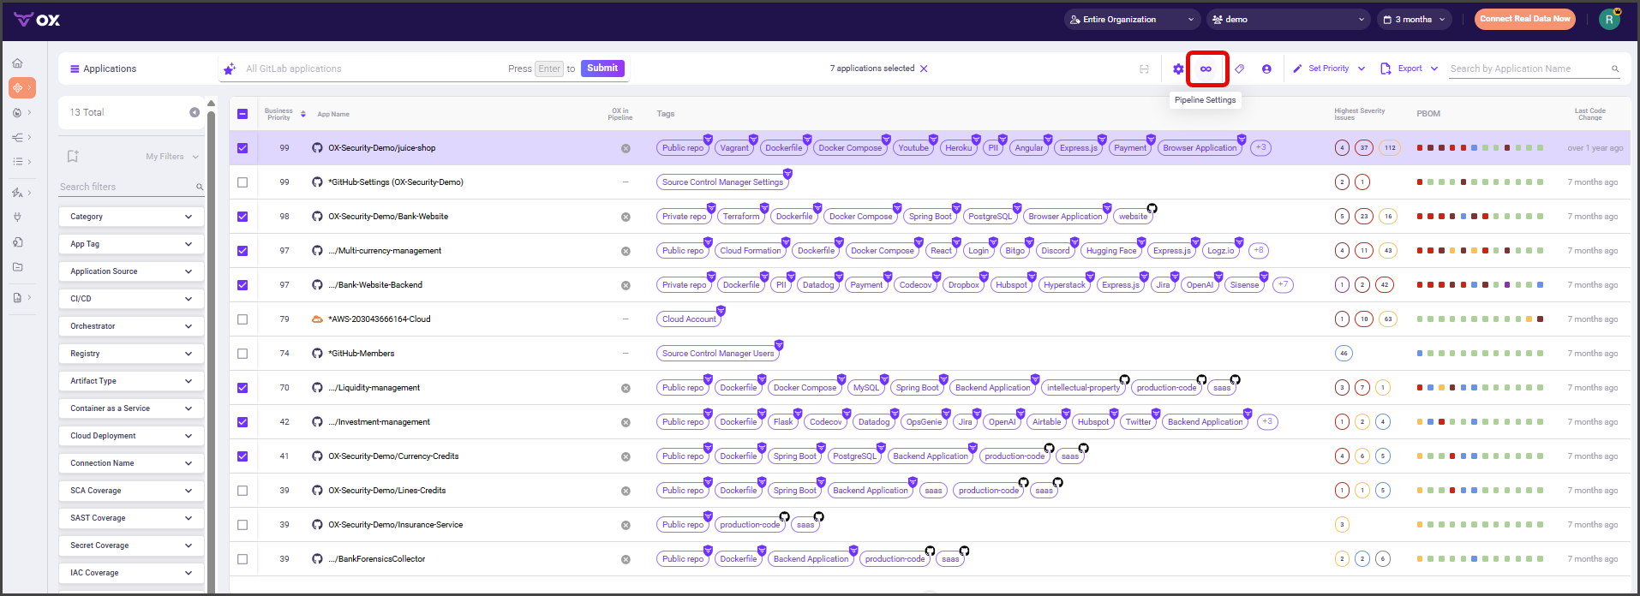Viewport: 1640px width, 596px height.
Task: Open the 3 months date range dropdown
Action: click(1413, 19)
